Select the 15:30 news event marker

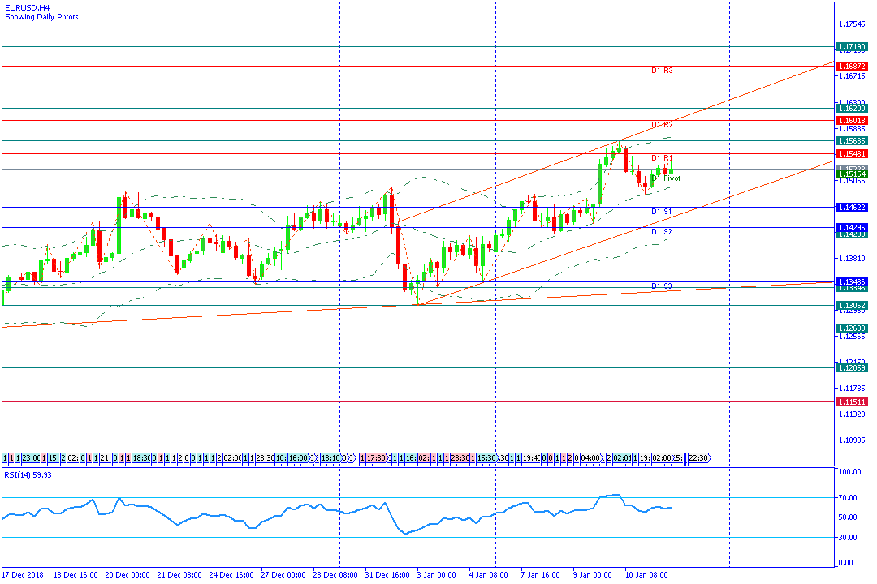[x=487, y=458]
